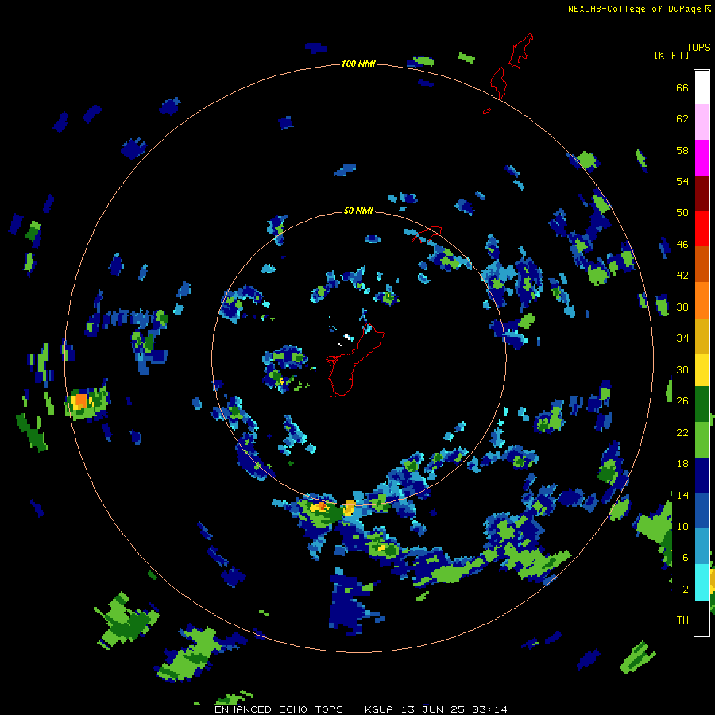Image resolution: width=715 pixels, height=715 pixels.
Task: Click the bright yellow color bar segment
Action: click(x=701, y=369)
